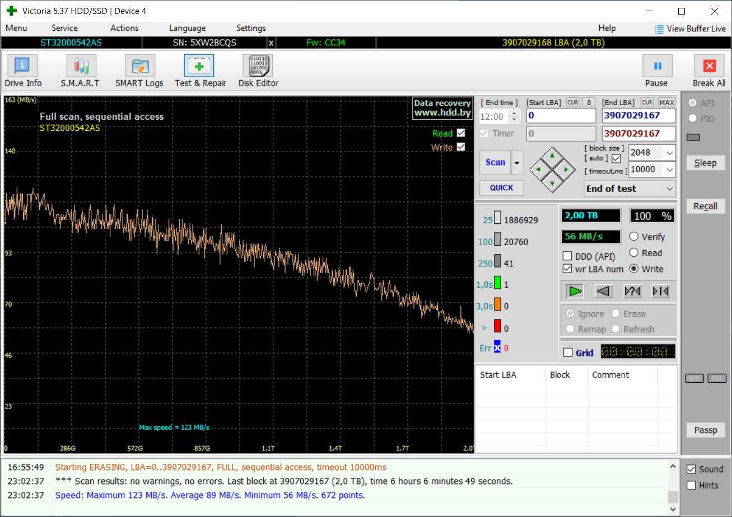732x517 pixels.
Task: Open the timeout ms dropdown
Action: 669,170
